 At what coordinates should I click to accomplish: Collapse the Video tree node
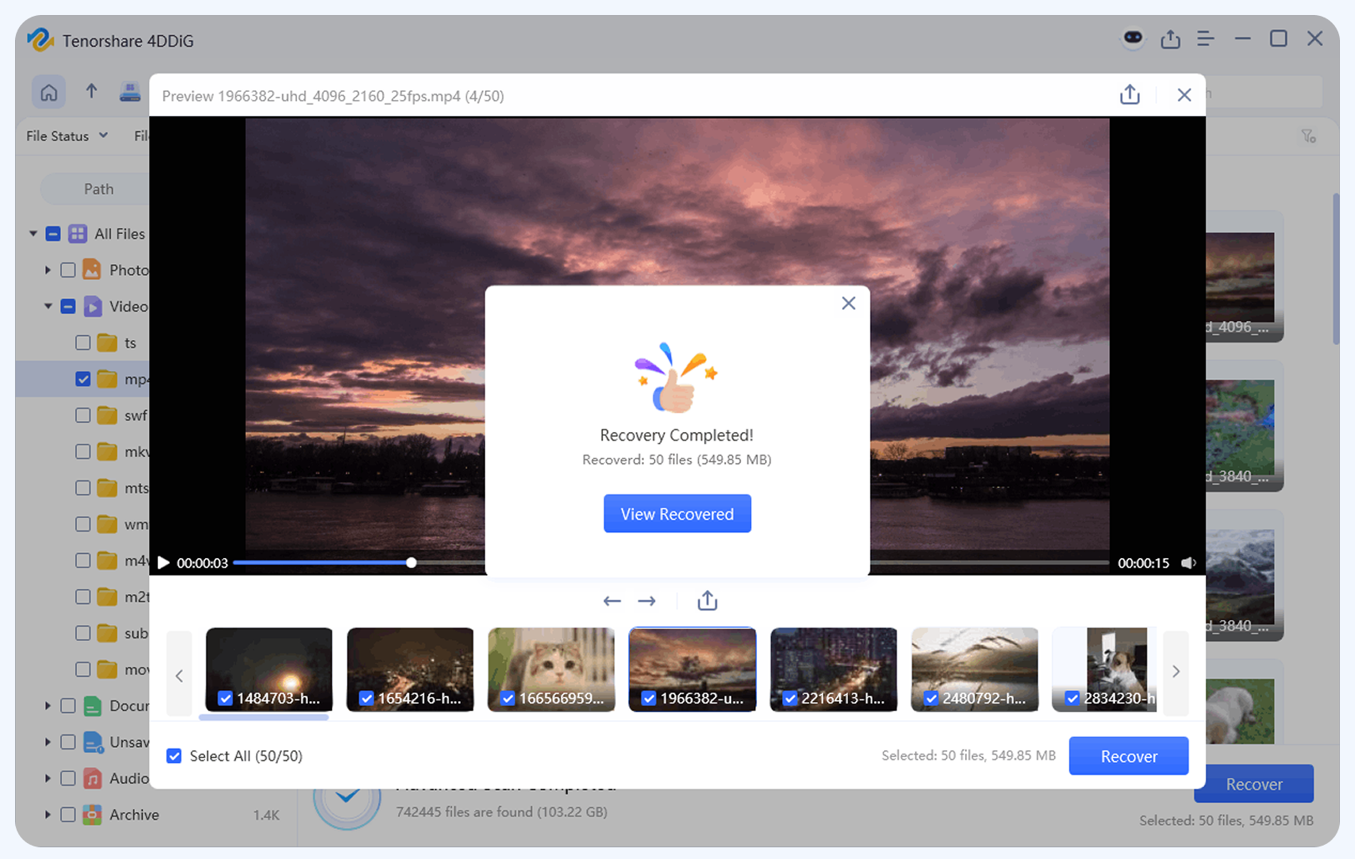point(48,306)
